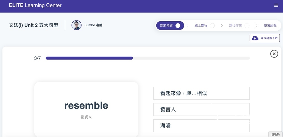283x137 pixels.
Task: Choose answer 發言人
Action: point(201,109)
